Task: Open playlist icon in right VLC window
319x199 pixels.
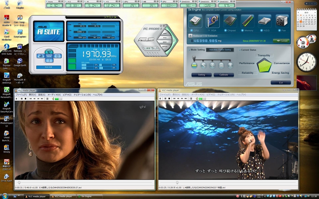Action: (191, 99)
